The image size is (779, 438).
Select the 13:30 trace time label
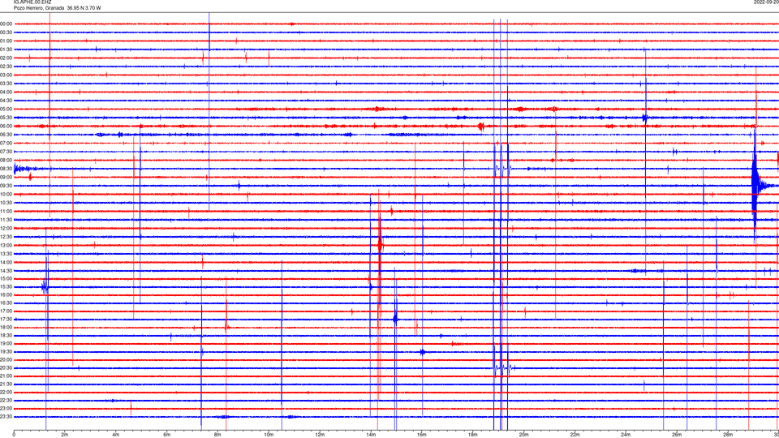point(6,254)
